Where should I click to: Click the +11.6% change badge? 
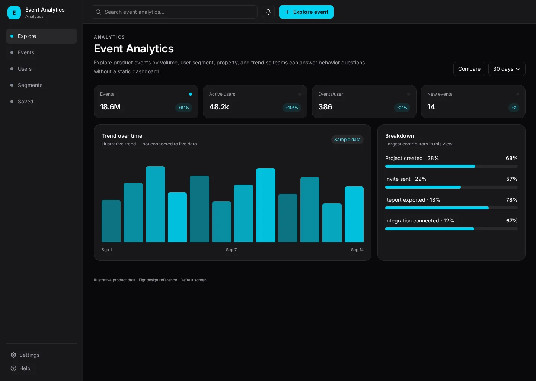(292, 108)
